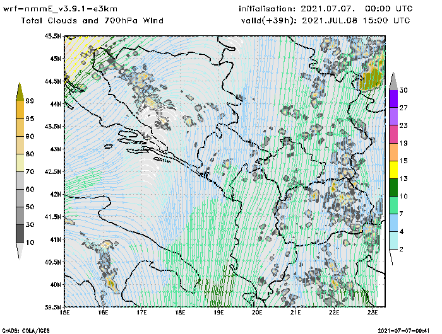Click the 45N latitude axis label
This screenshot has width=442, height=334.
[56, 59]
